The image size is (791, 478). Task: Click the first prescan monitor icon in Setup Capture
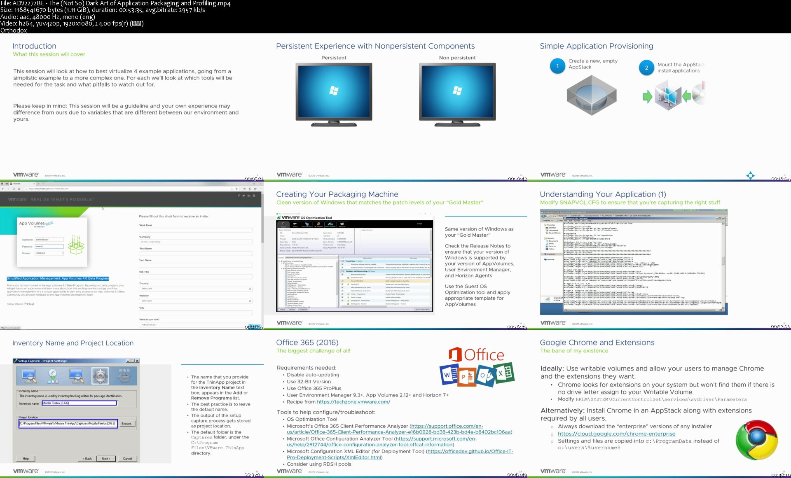(x=29, y=375)
